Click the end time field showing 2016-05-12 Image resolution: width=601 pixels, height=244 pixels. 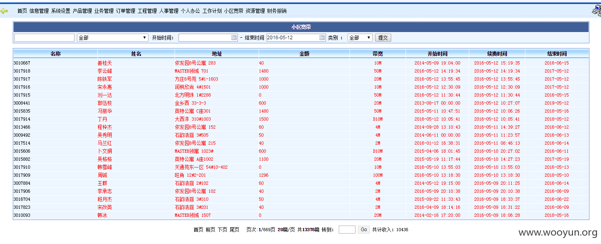click(296, 38)
